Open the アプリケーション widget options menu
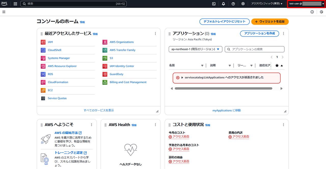326x169 pixels. tap(283, 34)
